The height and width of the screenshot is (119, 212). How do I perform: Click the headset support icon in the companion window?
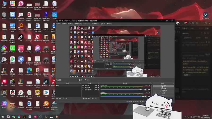(189, 23)
